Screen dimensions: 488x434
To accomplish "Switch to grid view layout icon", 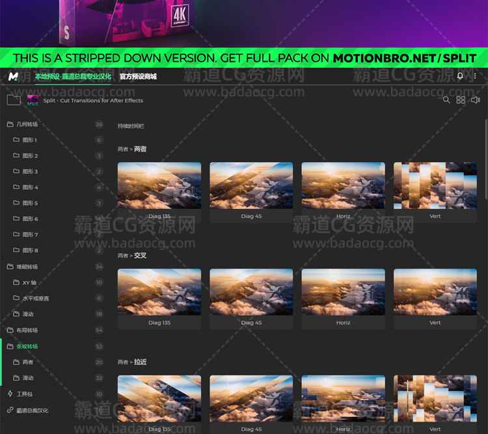I will (461, 100).
